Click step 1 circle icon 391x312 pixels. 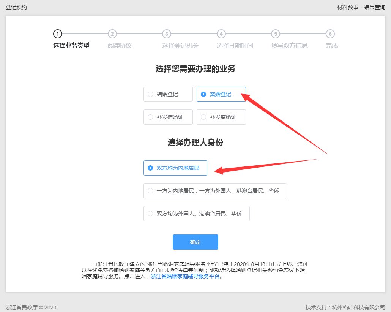pyautogui.click(x=57, y=34)
